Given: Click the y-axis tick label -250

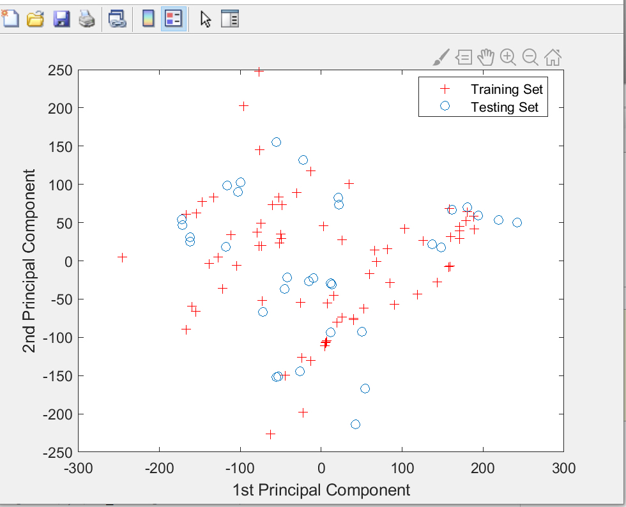Looking at the screenshot, I should pyautogui.click(x=58, y=452).
